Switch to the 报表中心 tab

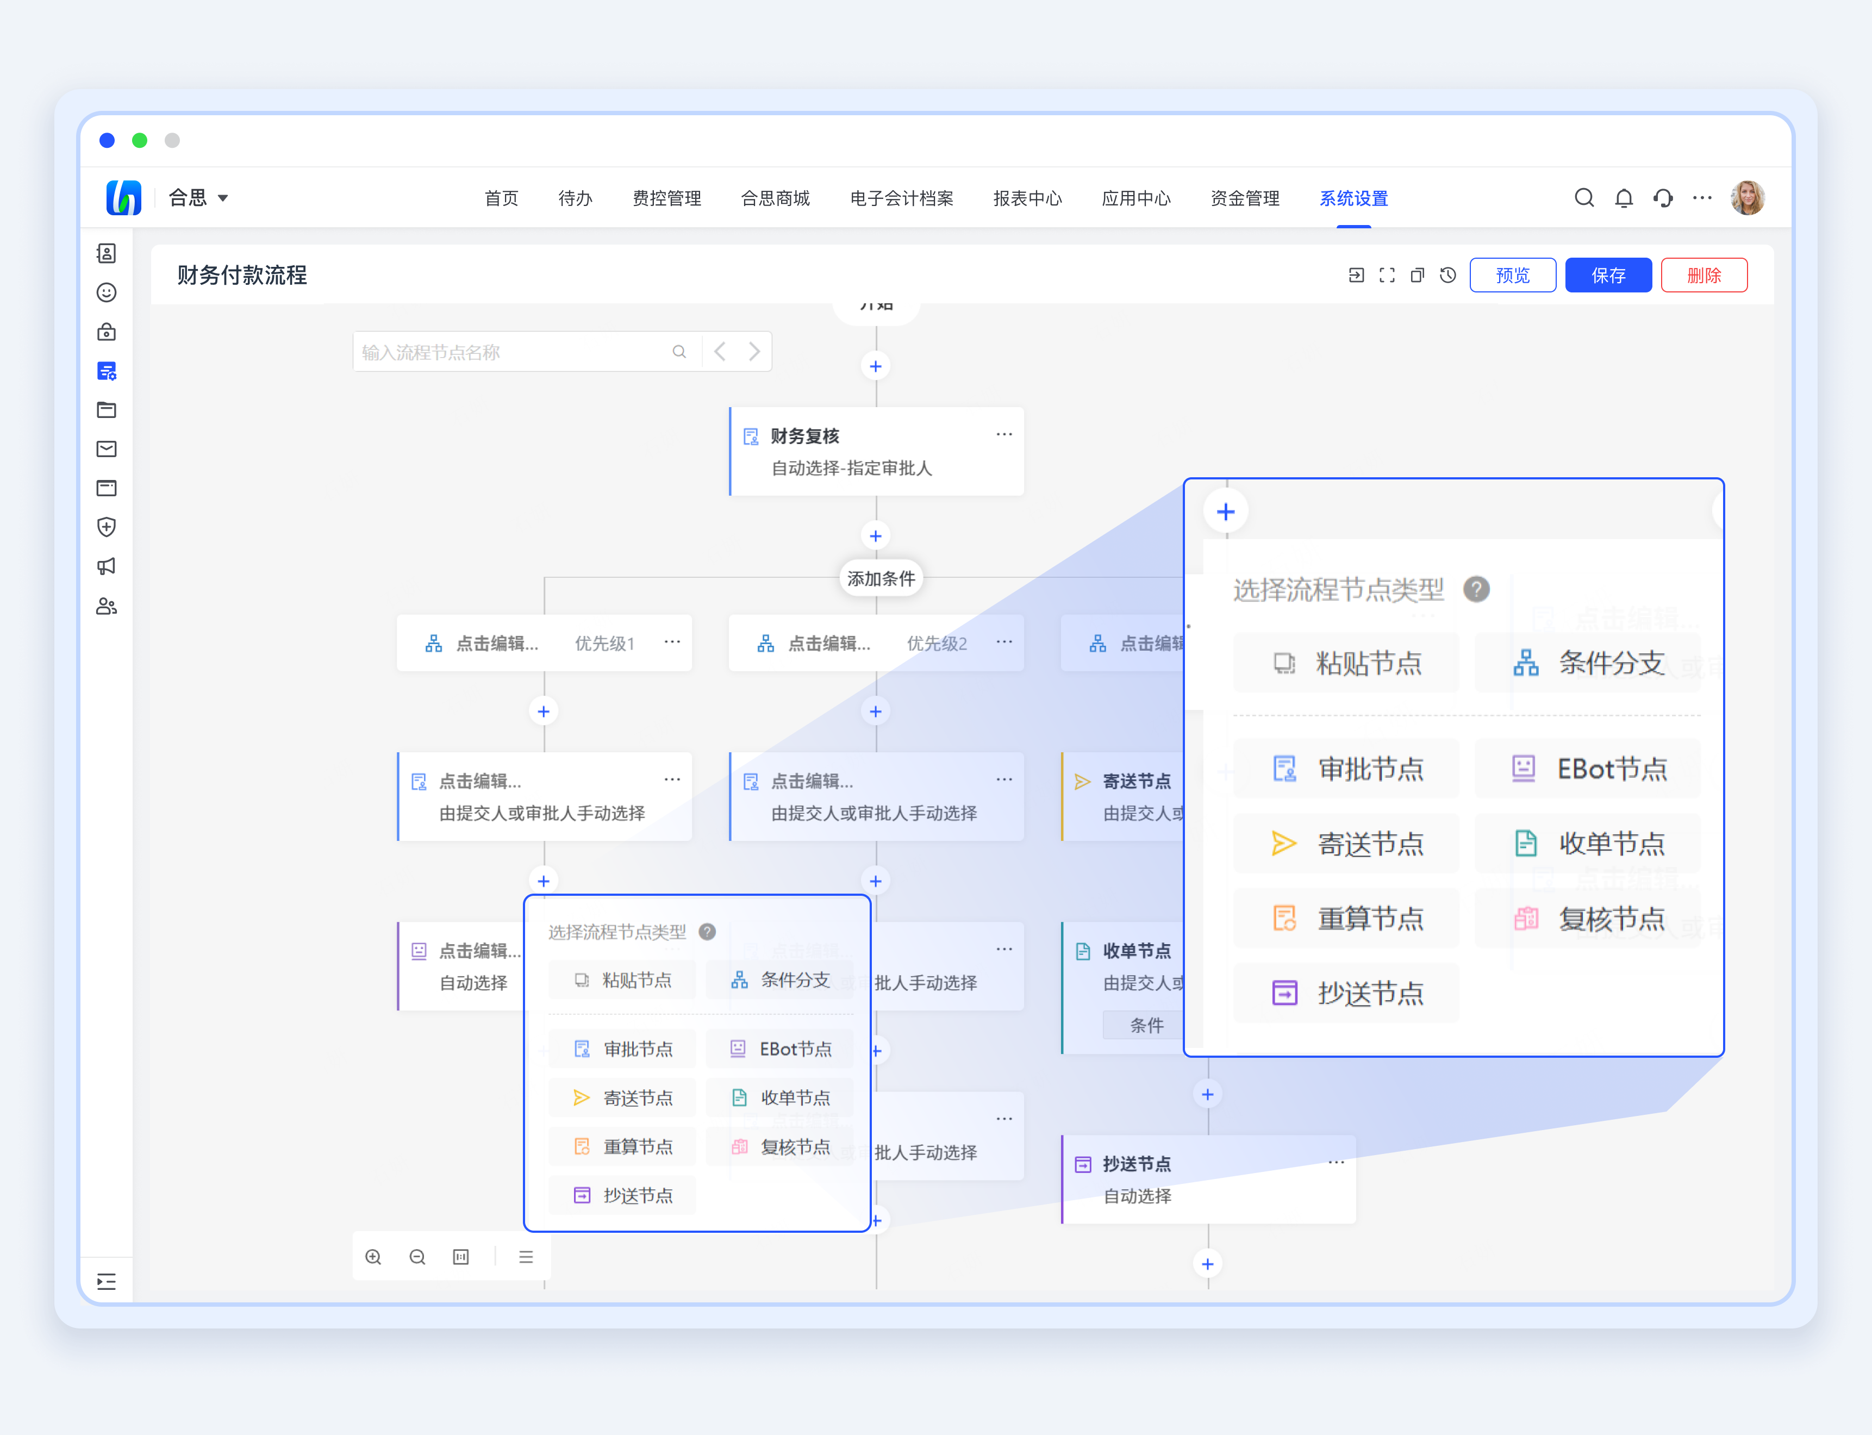1027,198
